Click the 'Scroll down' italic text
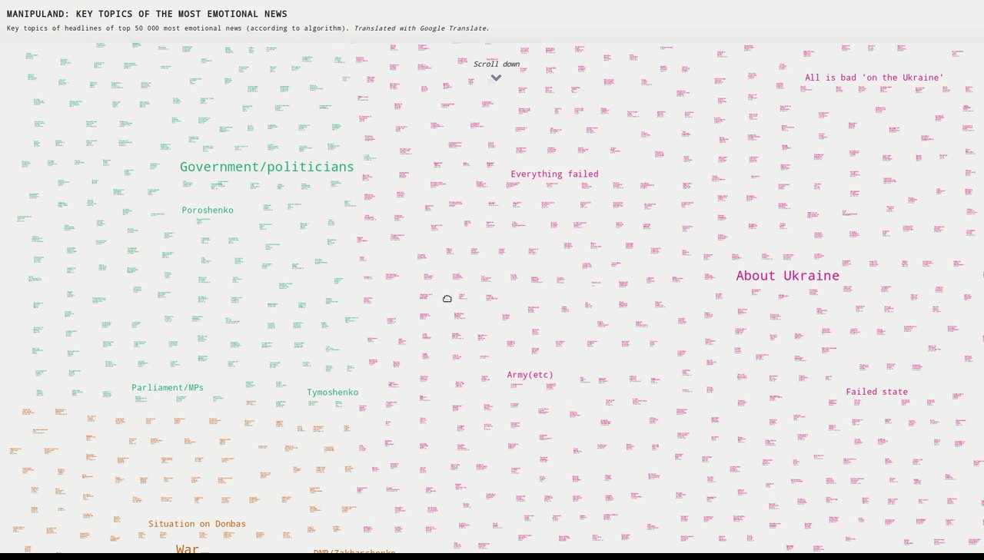The image size is (984, 560). (496, 65)
